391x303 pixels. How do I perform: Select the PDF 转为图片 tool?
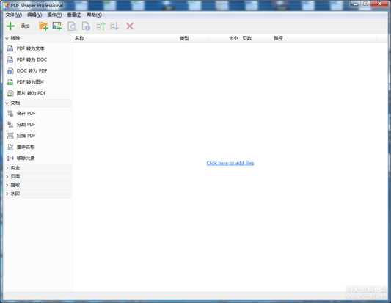click(x=26, y=82)
